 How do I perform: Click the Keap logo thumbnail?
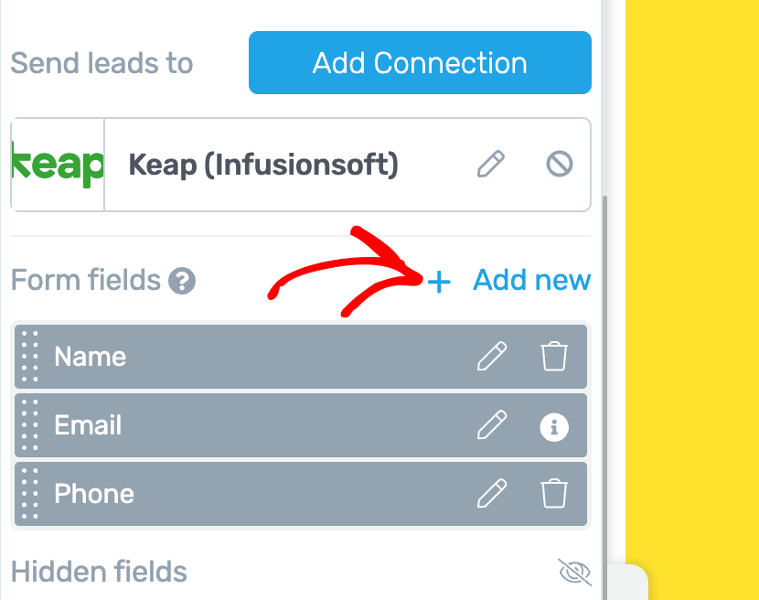[59, 165]
